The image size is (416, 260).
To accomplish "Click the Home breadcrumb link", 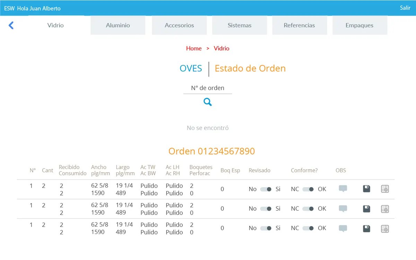I will (194, 49).
